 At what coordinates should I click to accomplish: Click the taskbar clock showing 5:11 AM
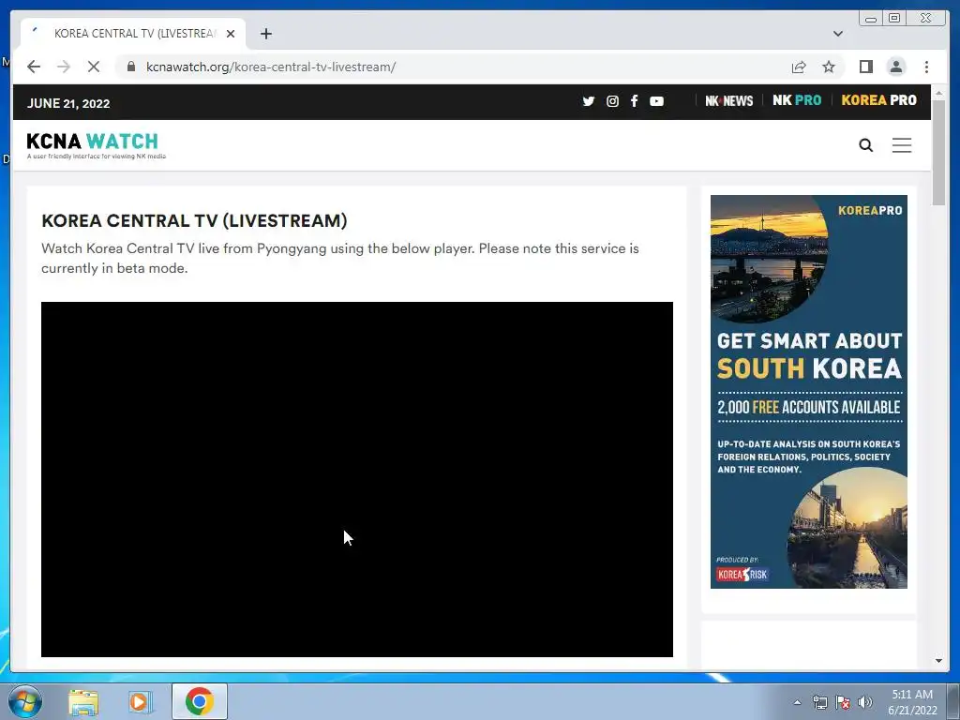(912, 702)
